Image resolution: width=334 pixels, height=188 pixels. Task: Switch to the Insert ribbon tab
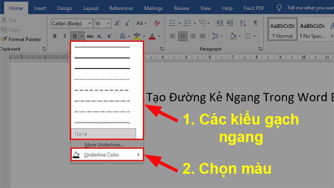point(40,8)
